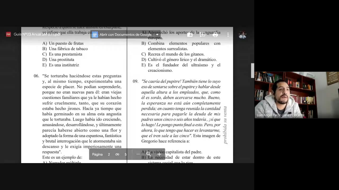Click the file name Guía Nº23 Anual SM
The width and height of the screenshot is (339, 190).
pos(37,34)
